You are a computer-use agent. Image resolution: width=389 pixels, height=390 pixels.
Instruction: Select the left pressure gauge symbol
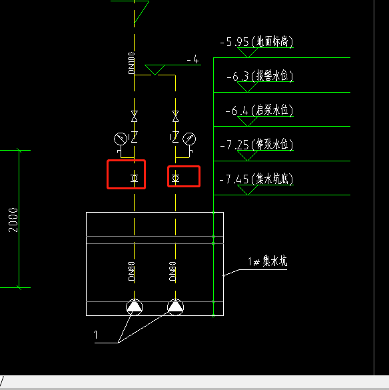tap(121, 139)
